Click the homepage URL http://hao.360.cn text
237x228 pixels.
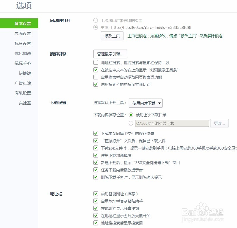pyautogui.click(x=151, y=27)
